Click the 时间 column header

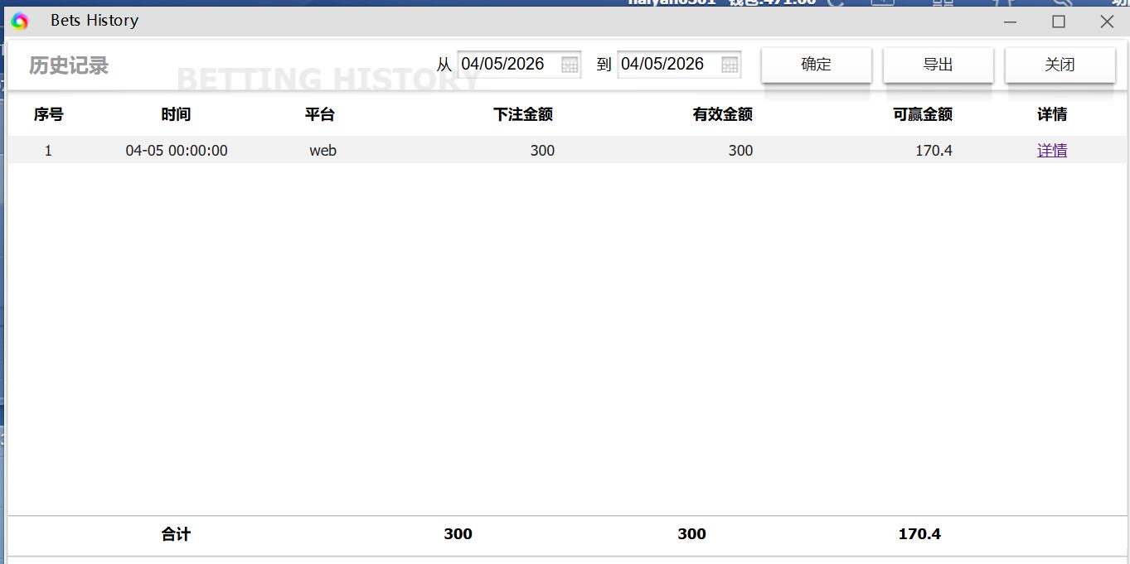175,114
